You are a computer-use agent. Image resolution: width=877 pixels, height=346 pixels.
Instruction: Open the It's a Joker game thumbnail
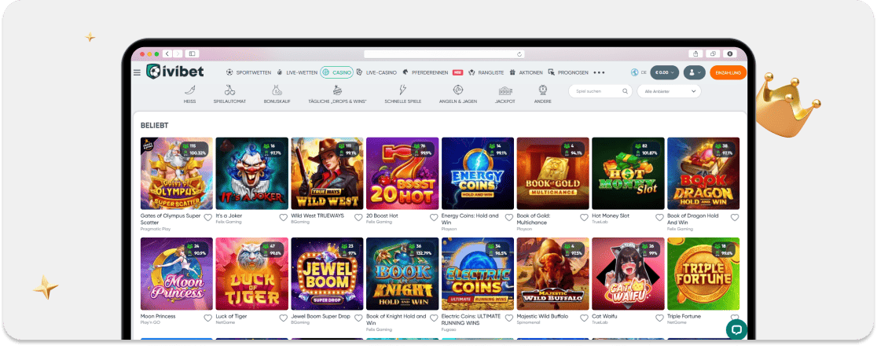(x=252, y=174)
